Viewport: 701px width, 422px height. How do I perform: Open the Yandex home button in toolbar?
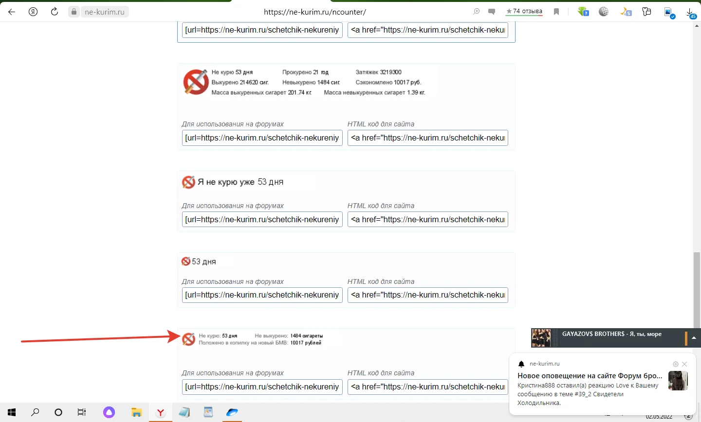(x=33, y=12)
